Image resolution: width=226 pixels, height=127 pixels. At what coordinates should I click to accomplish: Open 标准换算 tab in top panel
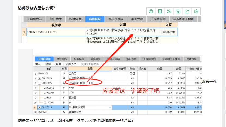tap(75, 19)
